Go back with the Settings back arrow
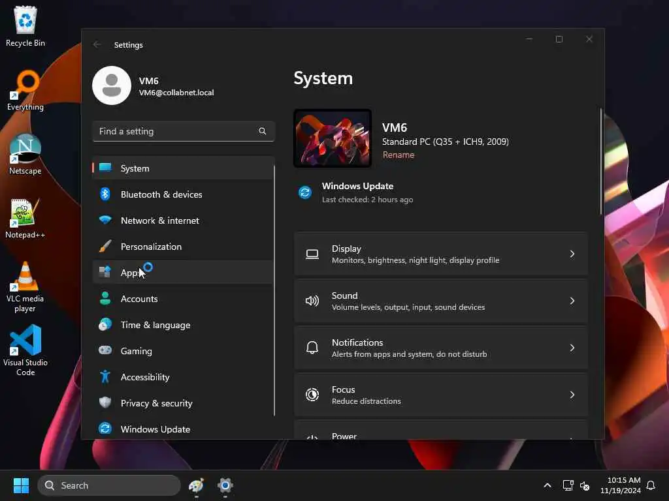 (x=97, y=44)
